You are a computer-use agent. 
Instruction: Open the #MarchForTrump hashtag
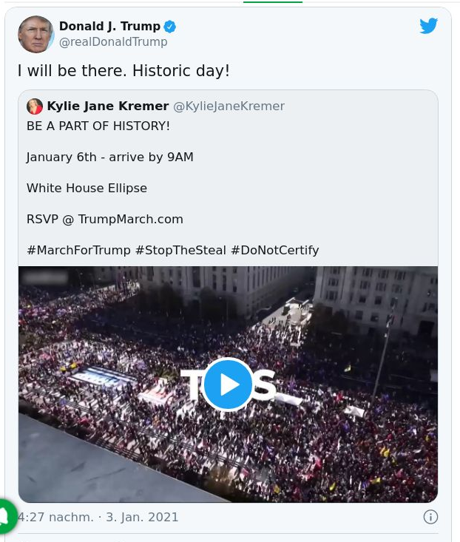coord(78,250)
